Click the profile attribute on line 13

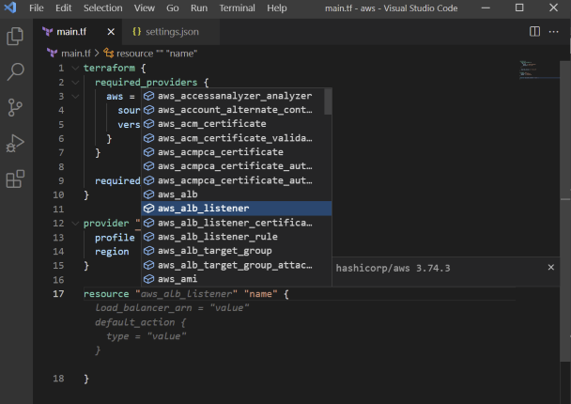coord(115,238)
